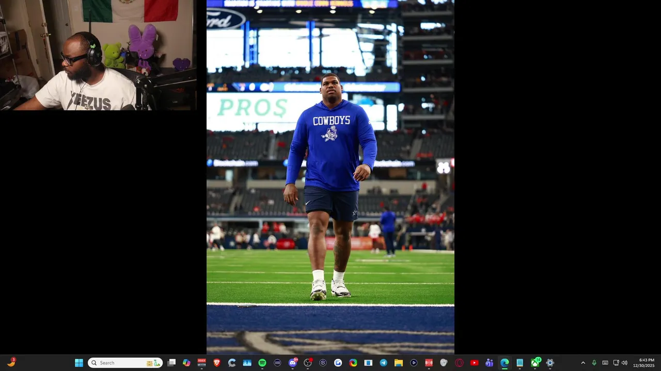Click the taskbar Search box
Image resolution: width=661 pixels, height=371 pixels.
click(x=125, y=363)
